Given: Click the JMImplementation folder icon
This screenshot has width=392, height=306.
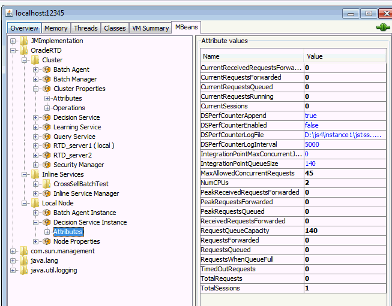Looking at the screenshot, I should (24, 41).
